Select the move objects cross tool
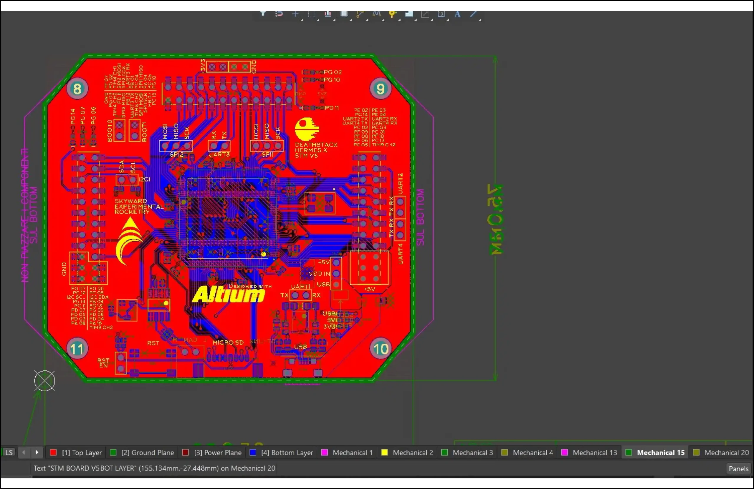 tap(295, 14)
